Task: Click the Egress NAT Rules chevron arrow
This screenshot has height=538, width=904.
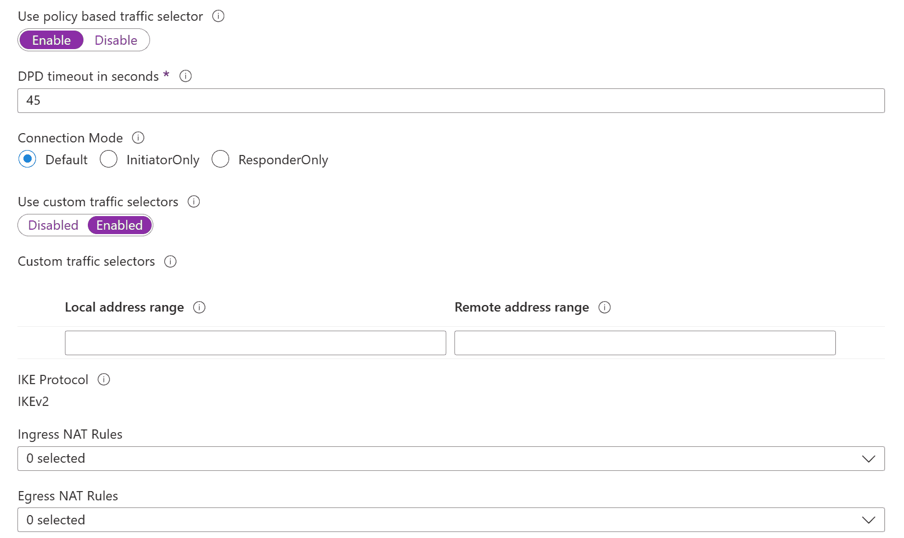Action: pos(868,519)
